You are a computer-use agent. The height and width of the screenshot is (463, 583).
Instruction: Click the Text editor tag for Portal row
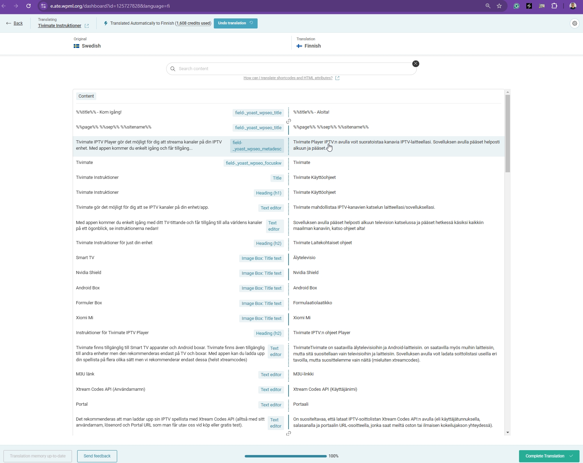tap(271, 405)
